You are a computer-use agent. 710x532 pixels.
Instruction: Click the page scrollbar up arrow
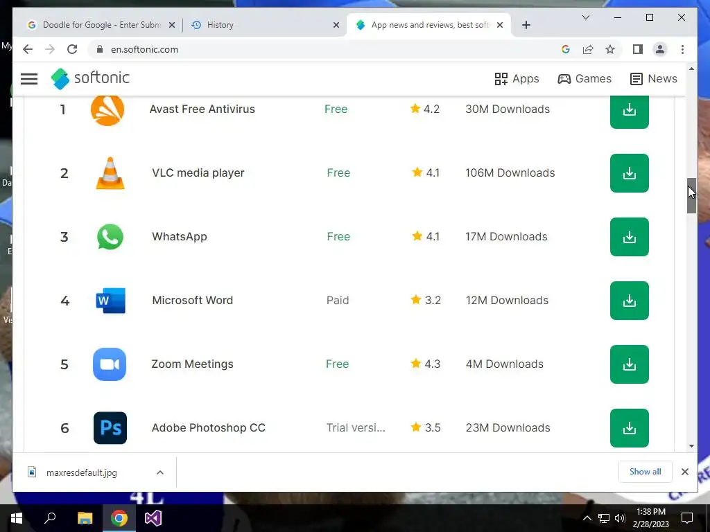pyautogui.click(x=691, y=69)
